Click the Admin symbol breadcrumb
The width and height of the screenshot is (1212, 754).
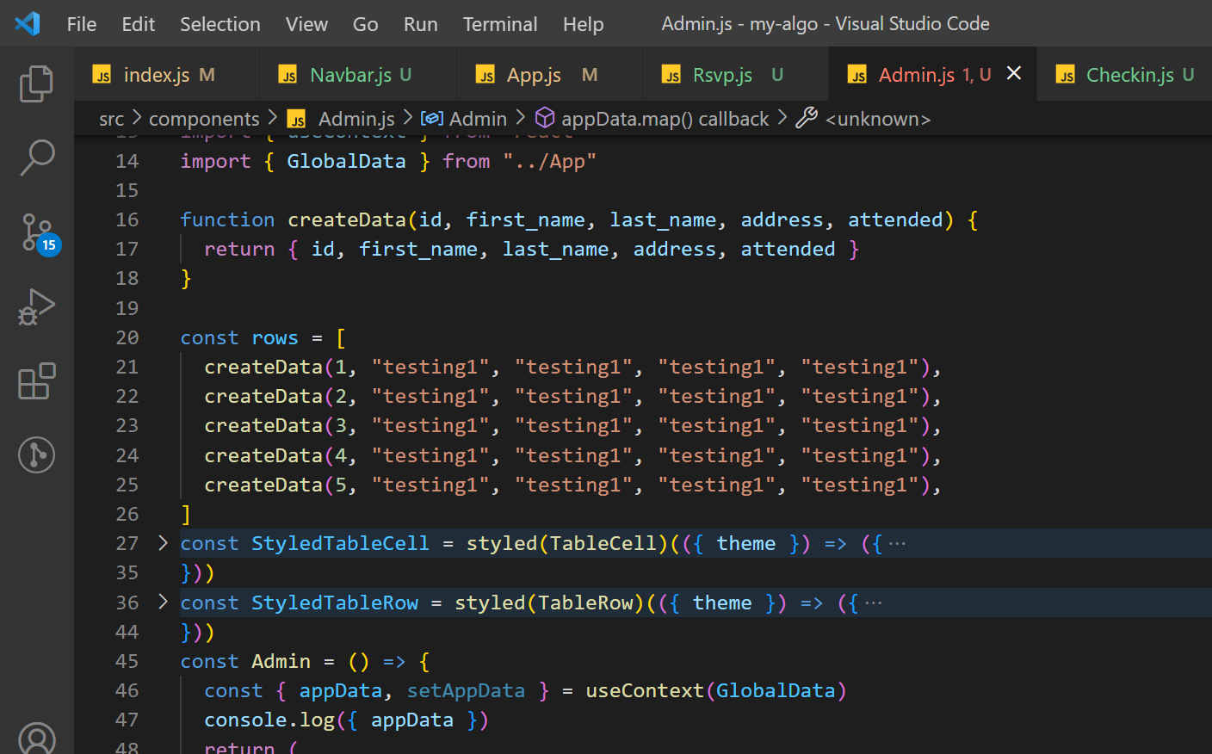point(478,119)
